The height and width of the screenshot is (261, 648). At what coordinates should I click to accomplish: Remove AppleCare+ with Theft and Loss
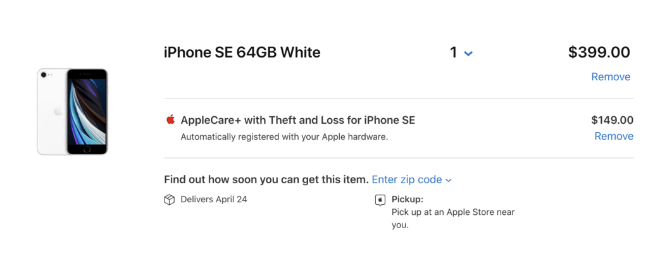613,136
